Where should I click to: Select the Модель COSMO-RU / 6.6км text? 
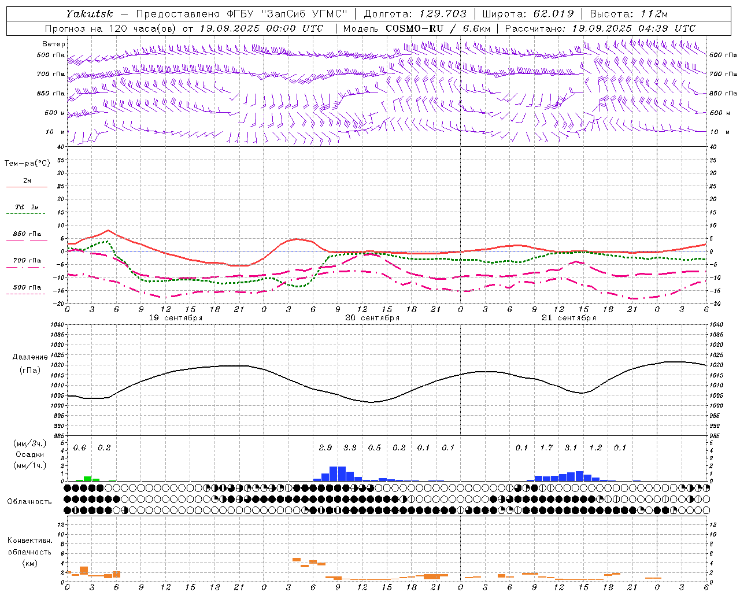(417, 28)
